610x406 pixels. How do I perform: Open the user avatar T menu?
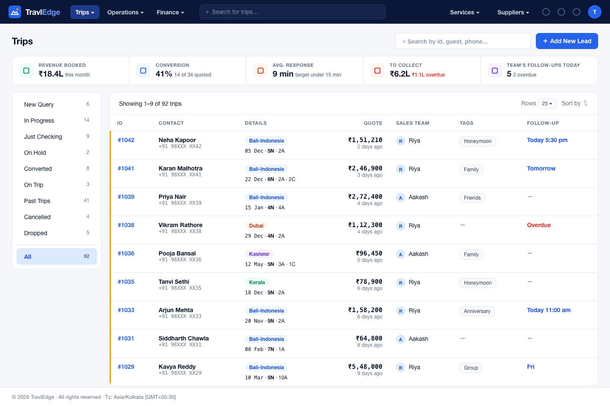595,12
